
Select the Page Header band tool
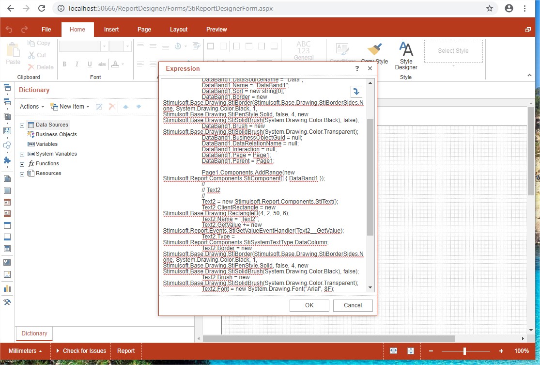click(x=7, y=202)
